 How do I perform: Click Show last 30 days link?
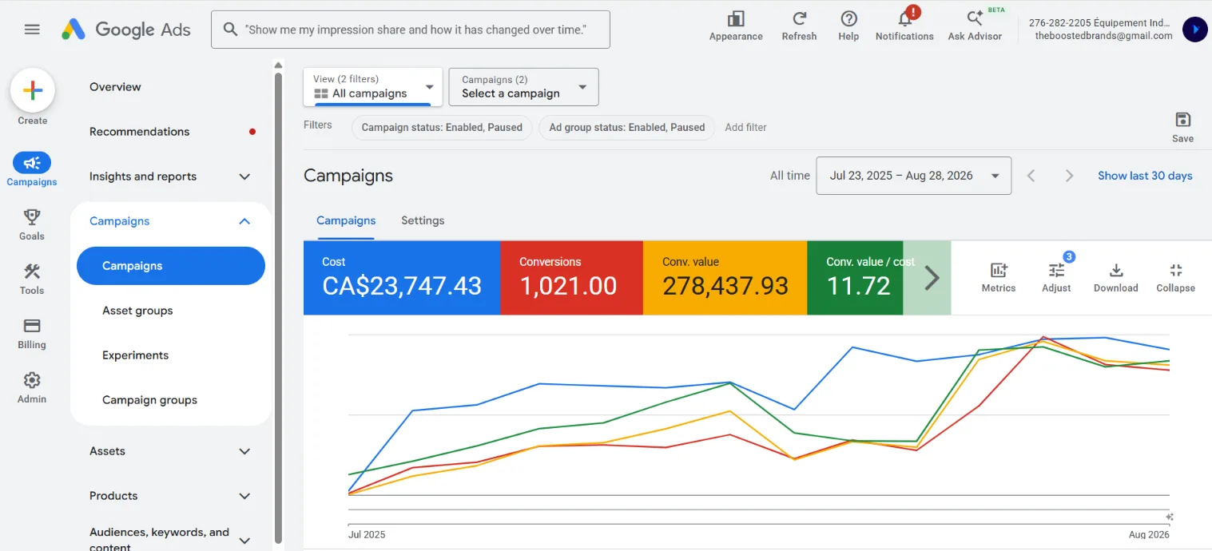tap(1145, 176)
